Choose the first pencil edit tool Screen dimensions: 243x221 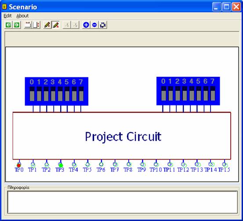pyautogui.click(x=47, y=25)
